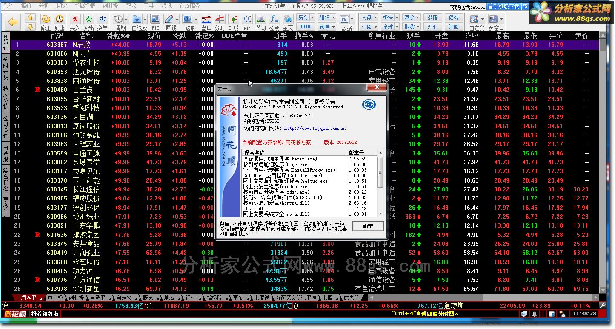
Task: Open the 在线服务 menu
Action: click(189, 6)
